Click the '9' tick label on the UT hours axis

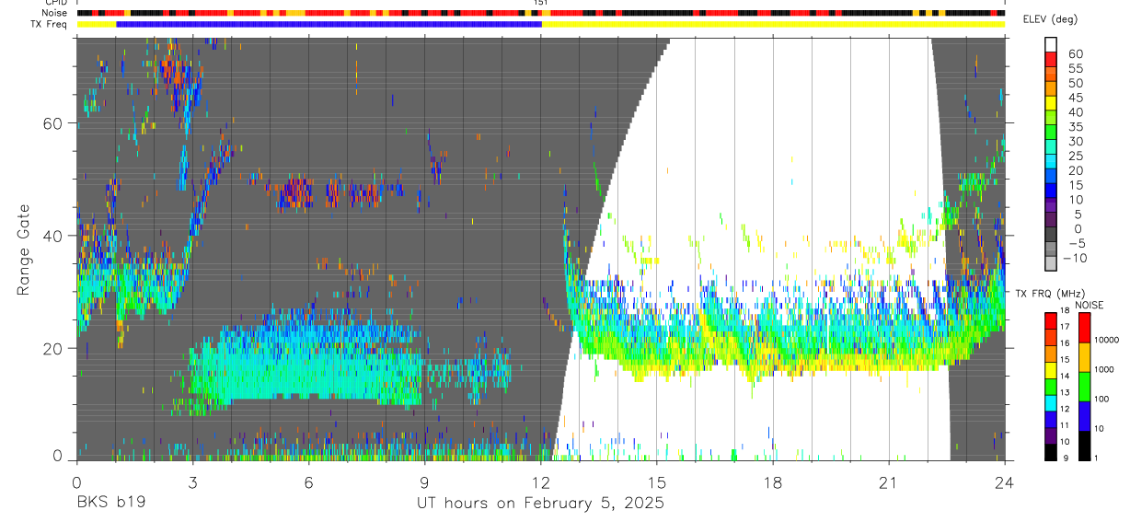[x=424, y=482]
